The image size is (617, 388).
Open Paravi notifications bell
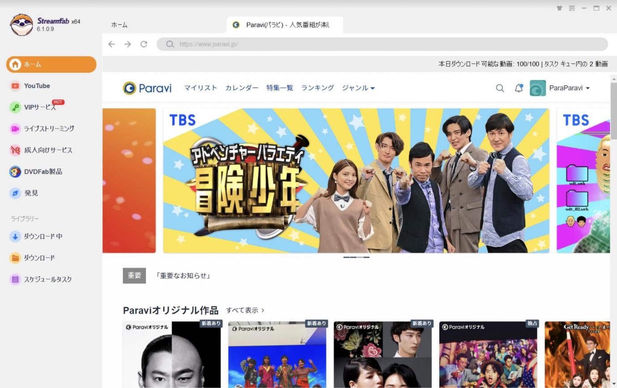click(x=519, y=88)
